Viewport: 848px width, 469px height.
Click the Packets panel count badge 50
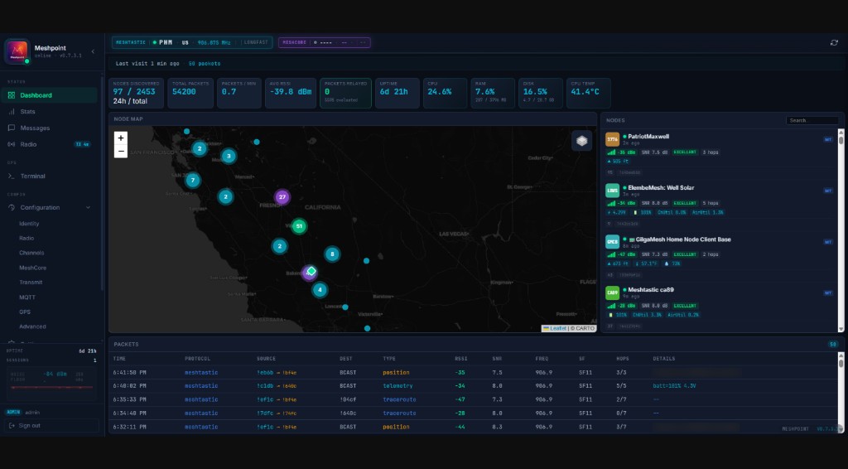[833, 344]
